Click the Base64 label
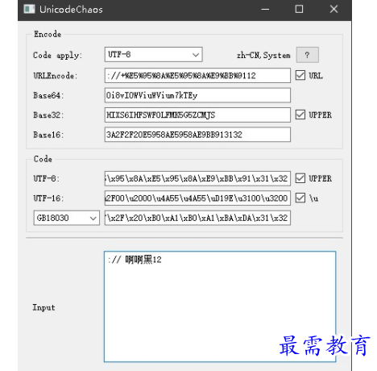Image resolution: width=377 pixels, height=371 pixels. [x=48, y=95]
